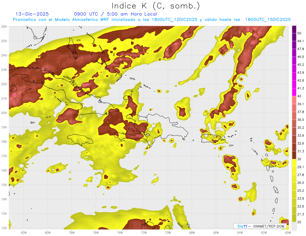Click the "22N" latitude label
This screenshot has height=236, width=306.
pyautogui.click(x=4, y=84)
